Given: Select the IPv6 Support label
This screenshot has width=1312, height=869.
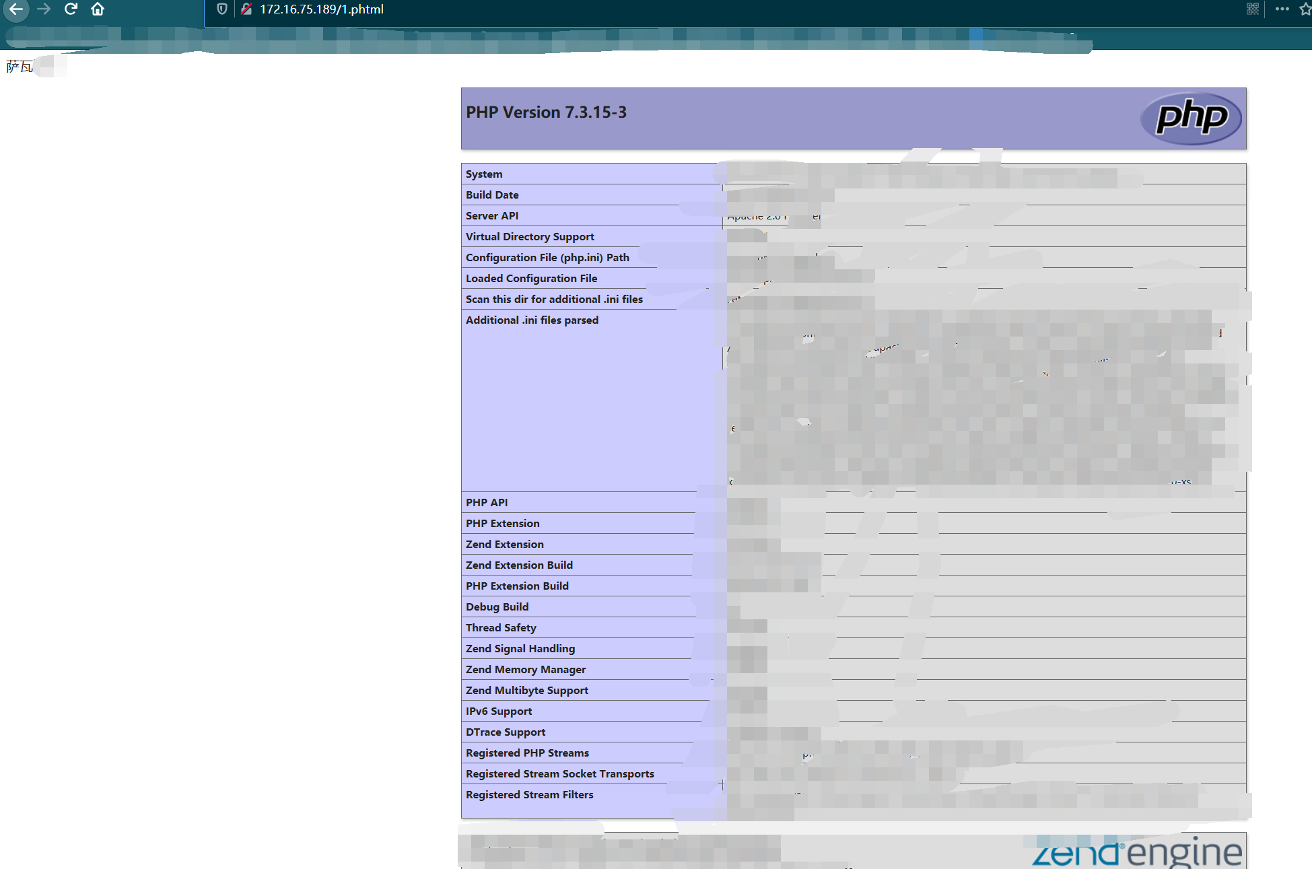Looking at the screenshot, I should pos(498,711).
